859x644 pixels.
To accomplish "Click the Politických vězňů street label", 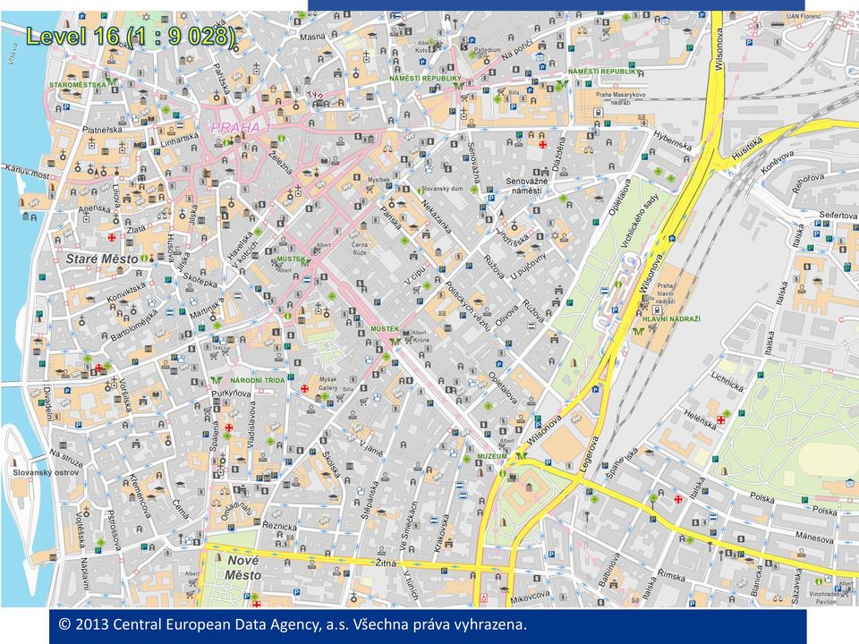I will (x=467, y=307).
